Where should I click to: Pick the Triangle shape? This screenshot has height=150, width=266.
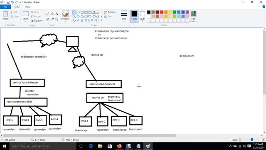click(98, 12)
